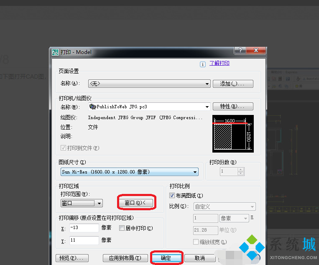Viewport: 319px width, 265px height.
Task: Click the help question mark button in title bar
Action: click(240, 50)
